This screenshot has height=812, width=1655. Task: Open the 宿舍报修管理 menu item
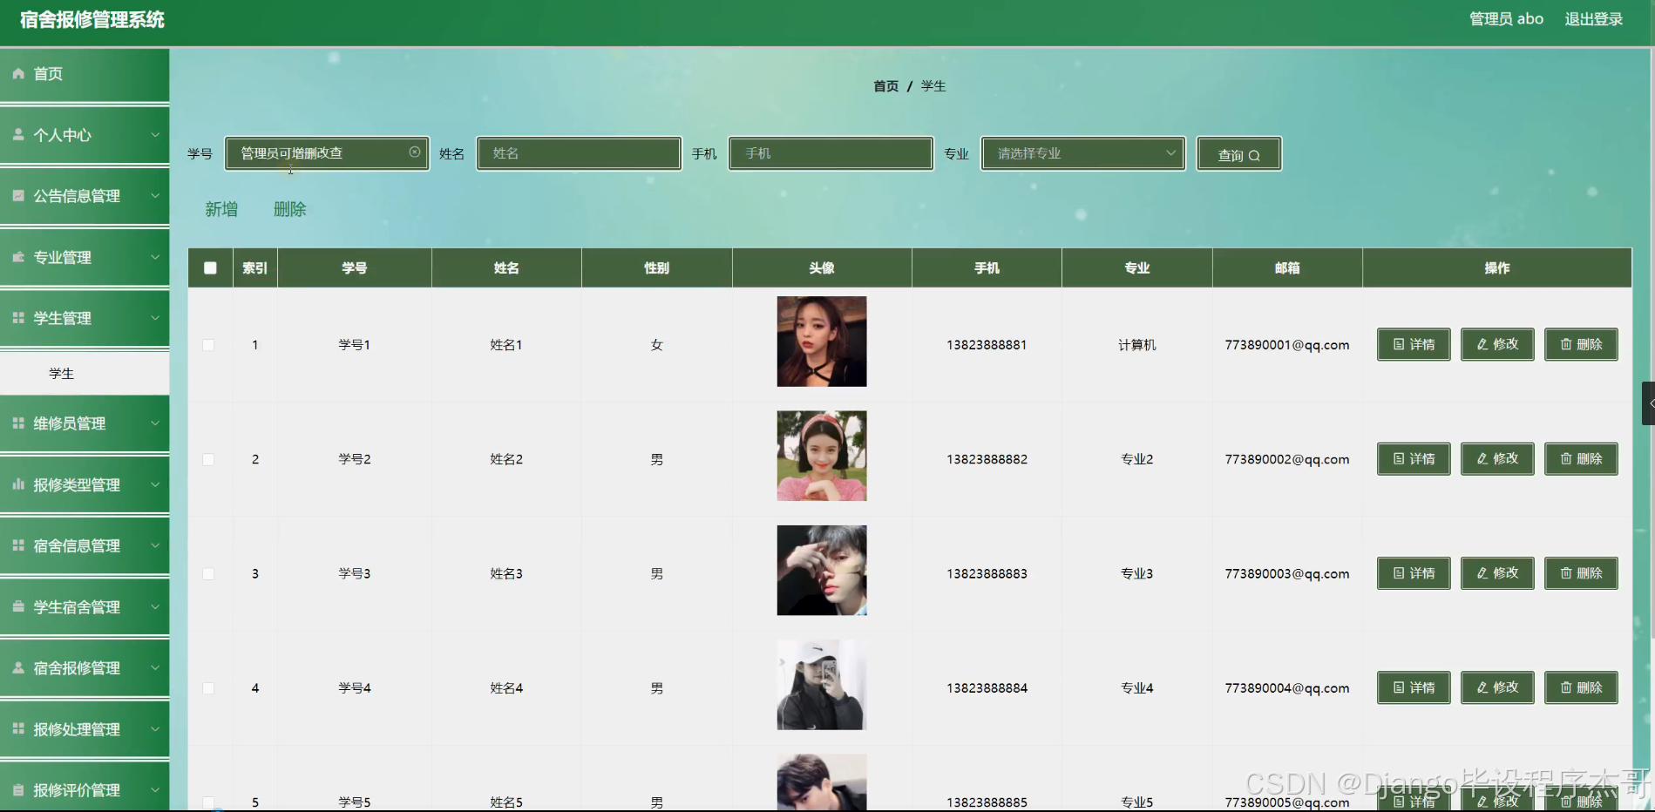[85, 668]
